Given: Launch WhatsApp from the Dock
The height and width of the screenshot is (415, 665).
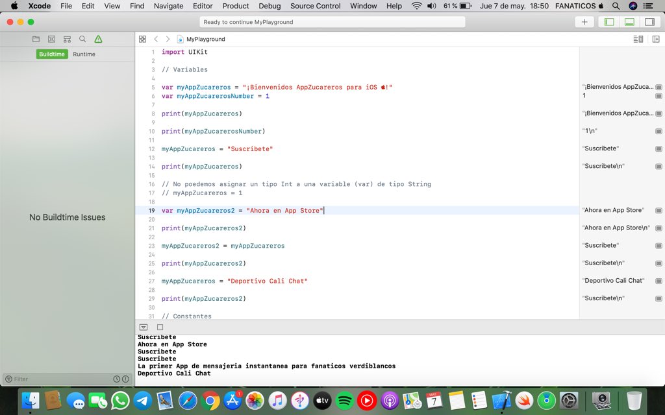Looking at the screenshot, I should [120, 400].
